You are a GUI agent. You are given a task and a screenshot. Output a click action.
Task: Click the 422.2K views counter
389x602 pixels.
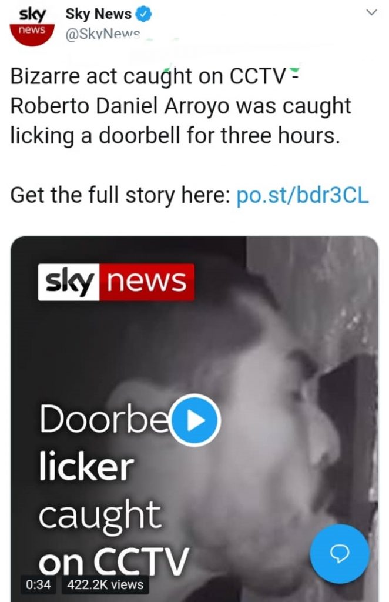click(x=105, y=585)
